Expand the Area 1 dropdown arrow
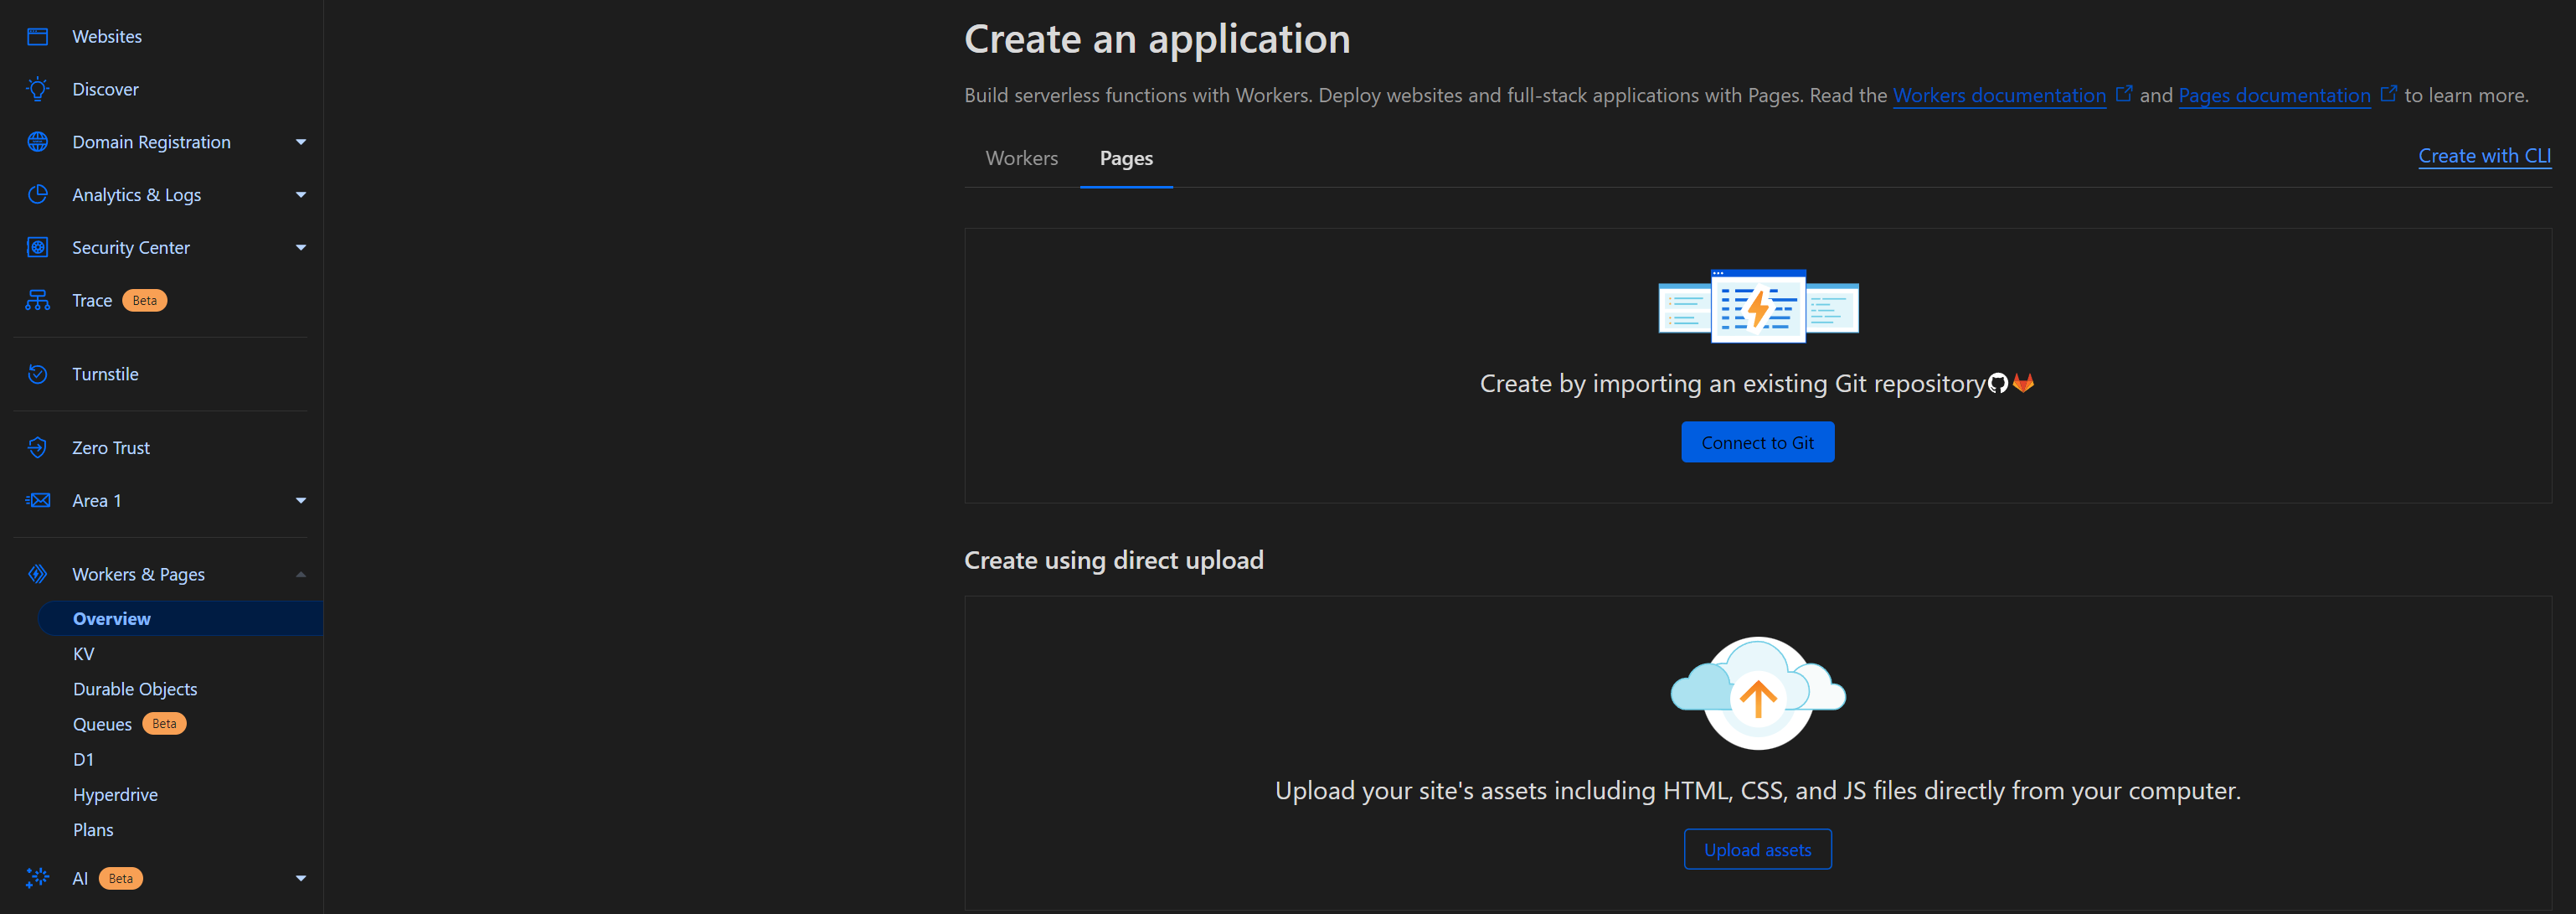 click(301, 501)
